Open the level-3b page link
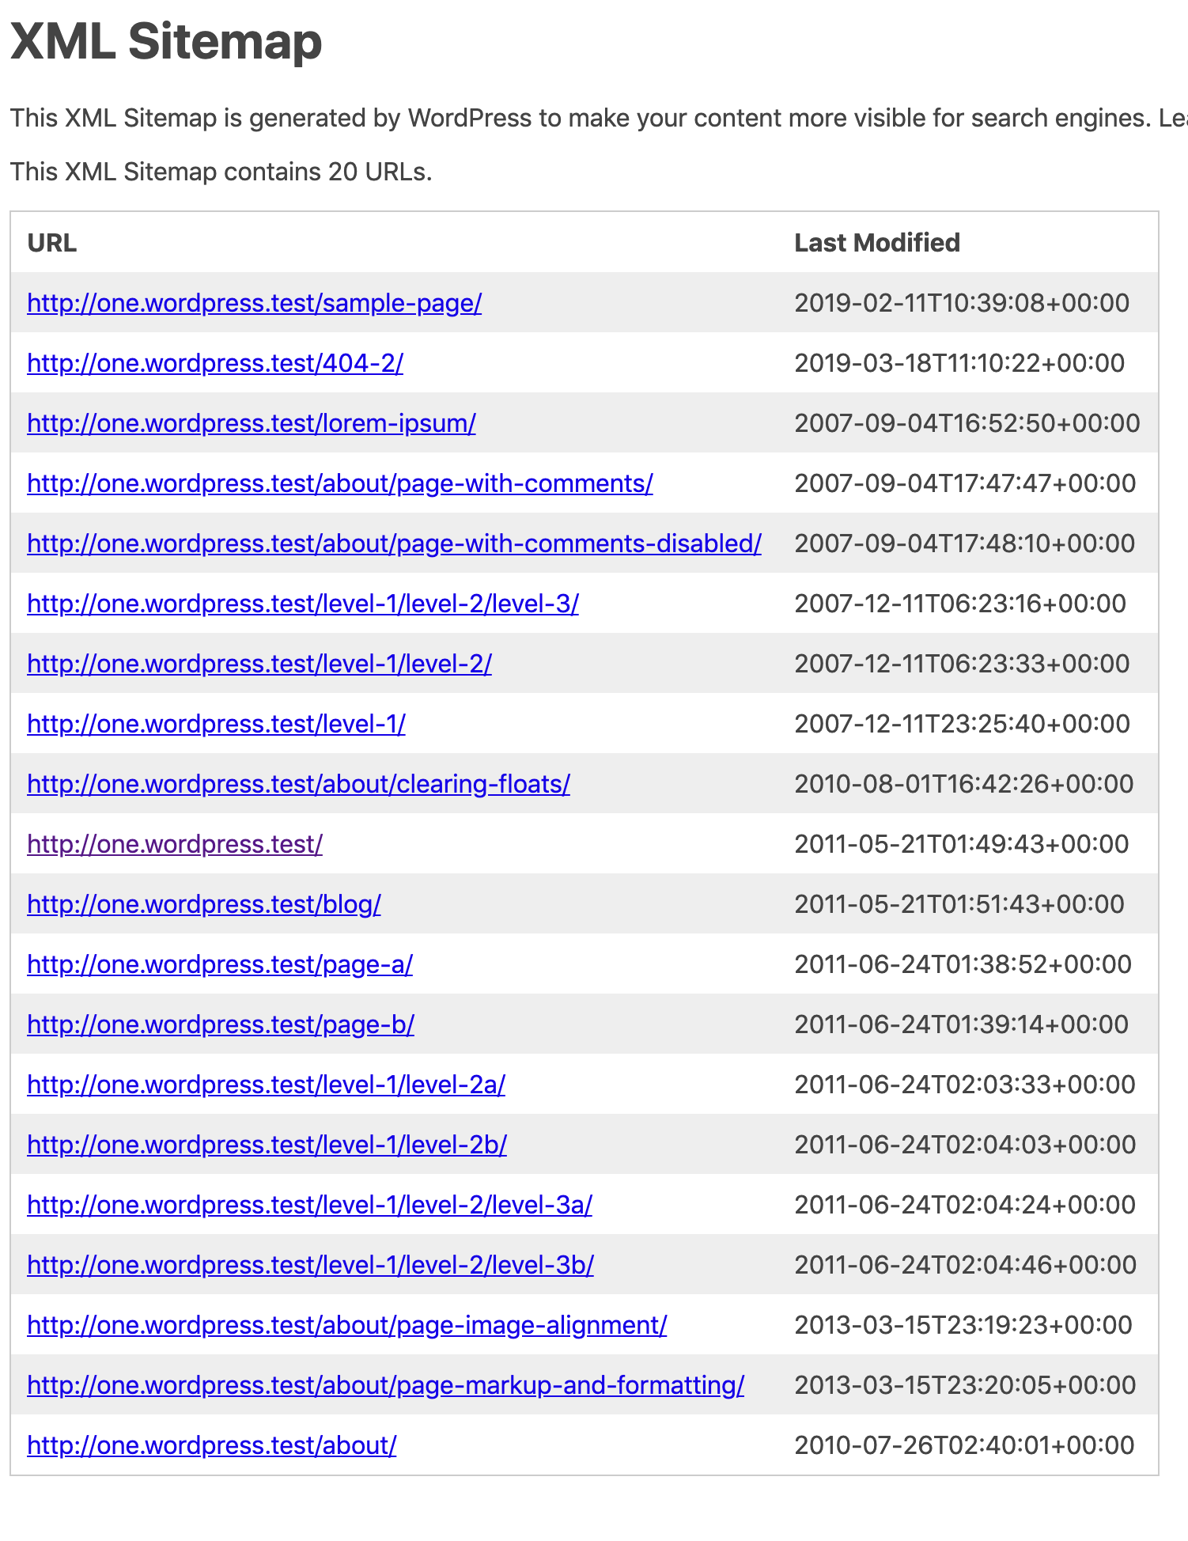Image resolution: width=1188 pixels, height=1541 pixels. pos(310,1265)
